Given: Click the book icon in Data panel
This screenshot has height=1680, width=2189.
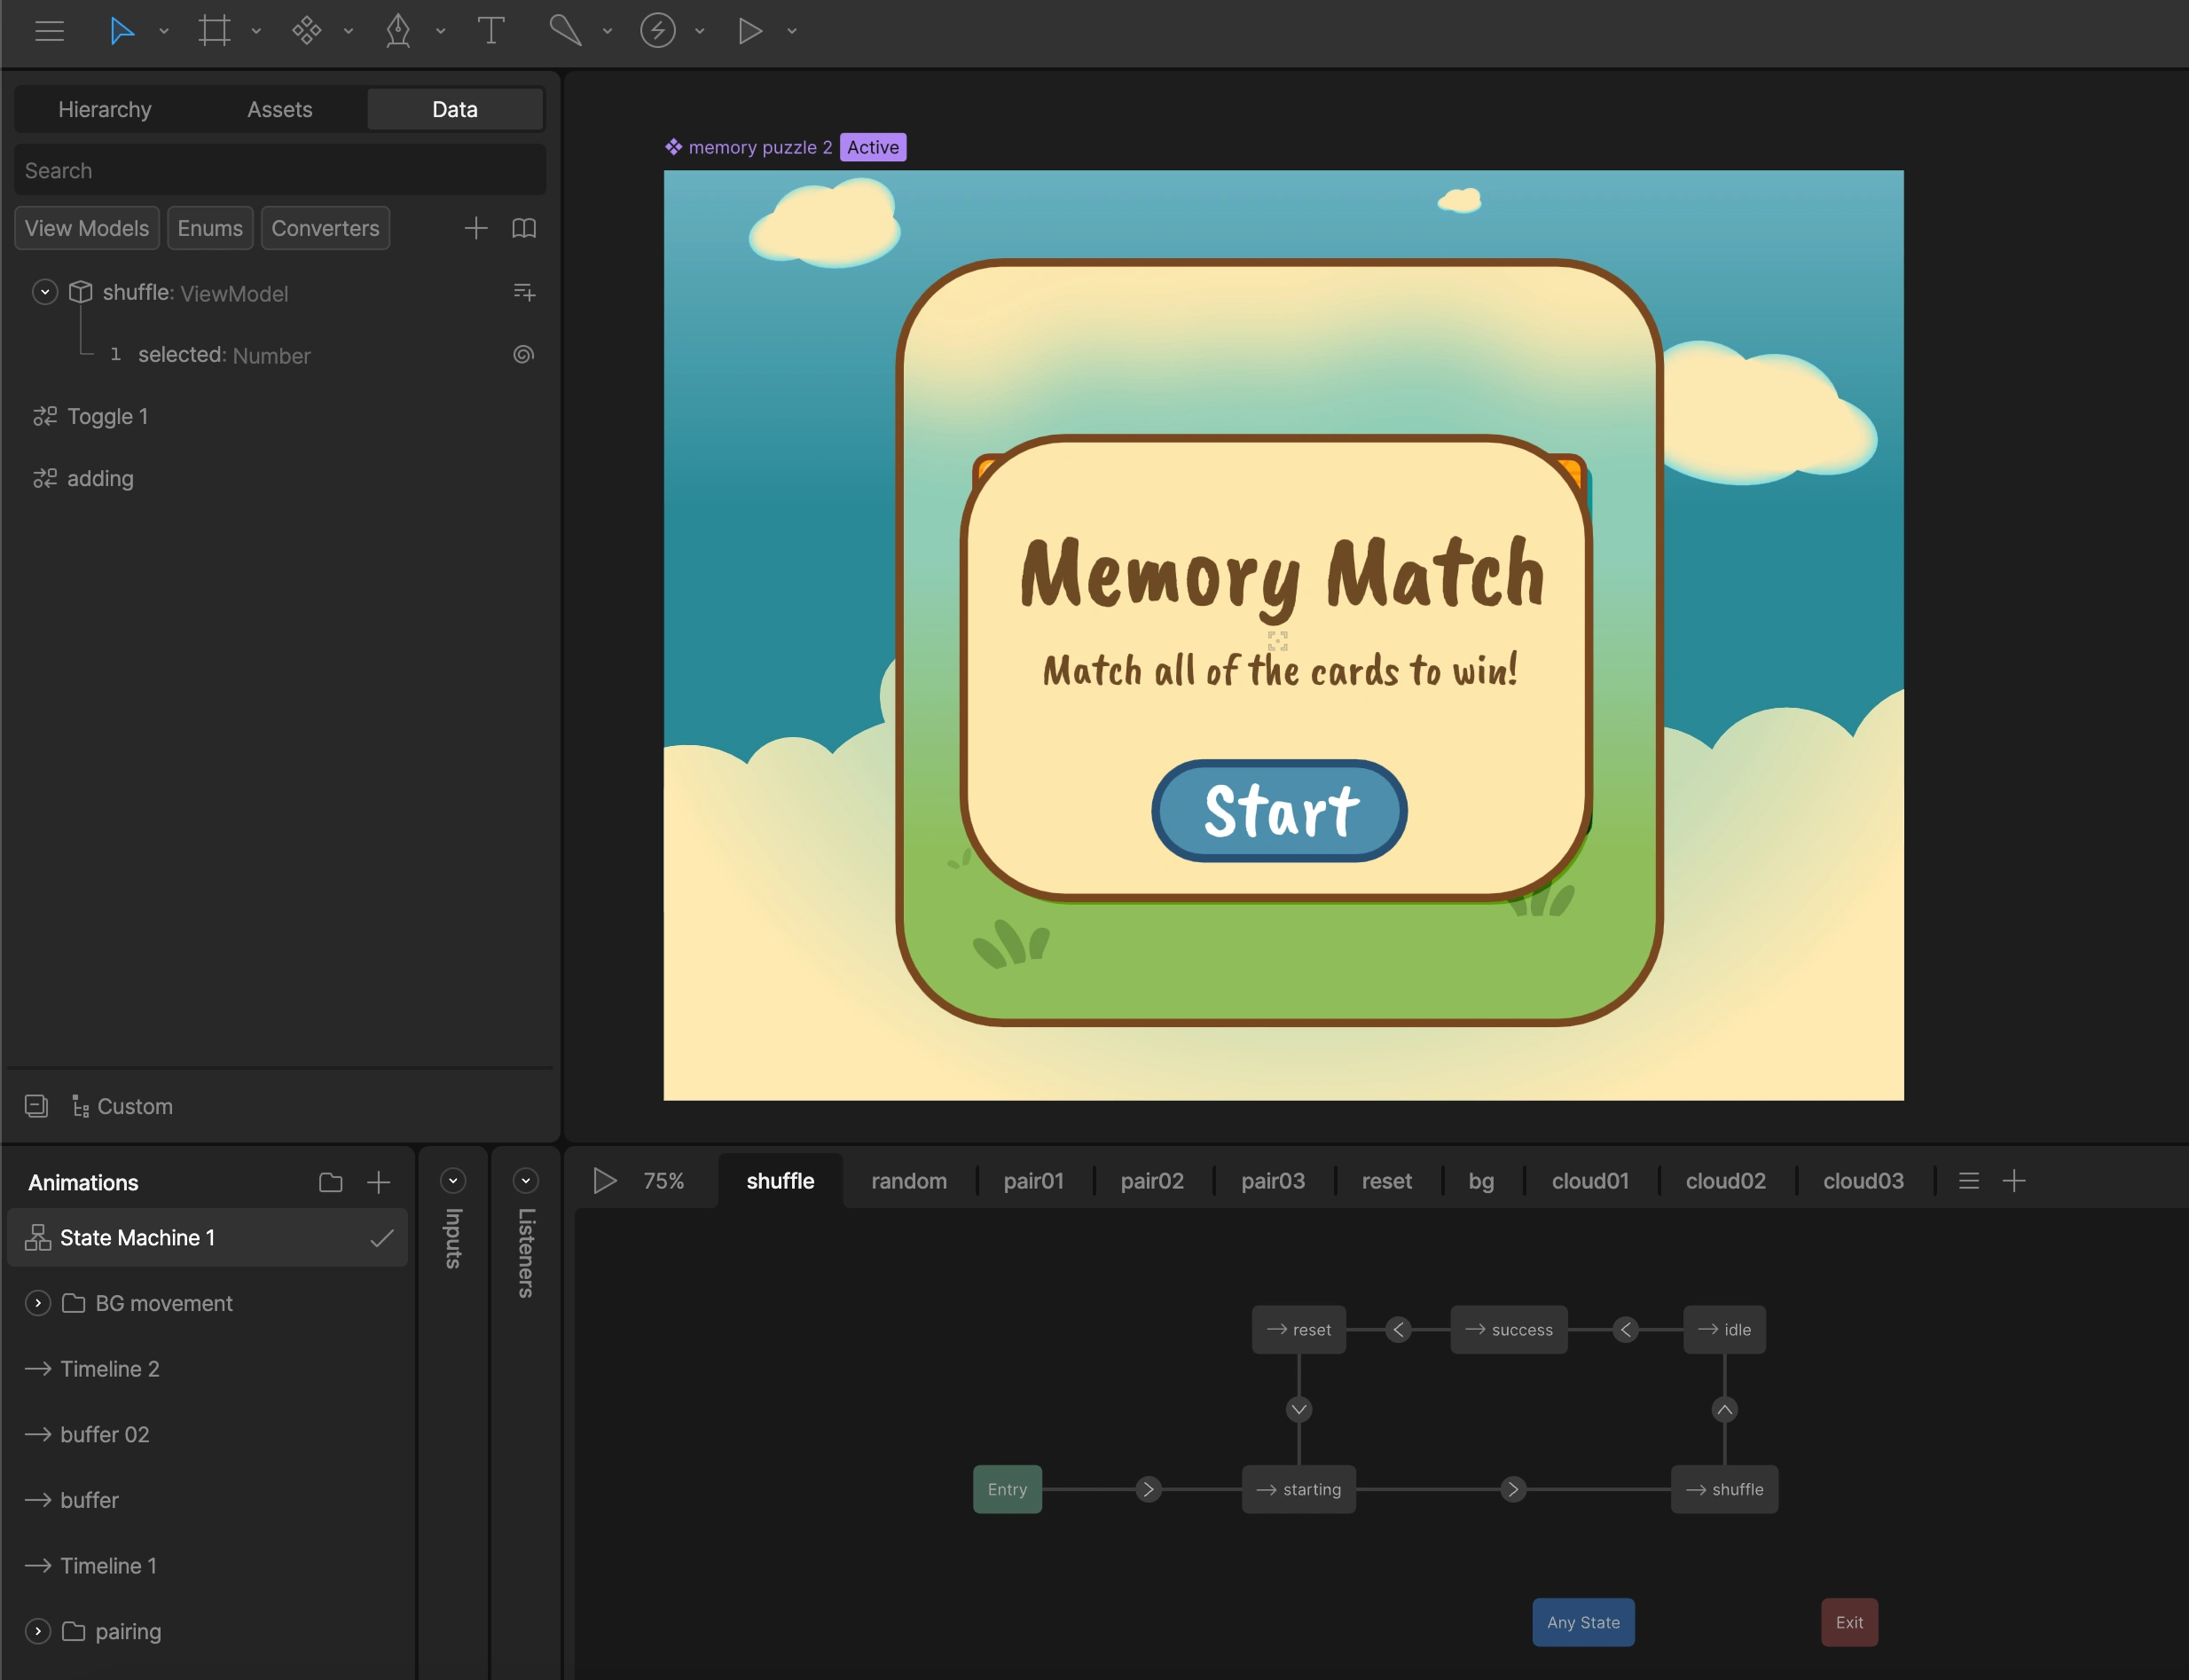Looking at the screenshot, I should click(x=524, y=228).
